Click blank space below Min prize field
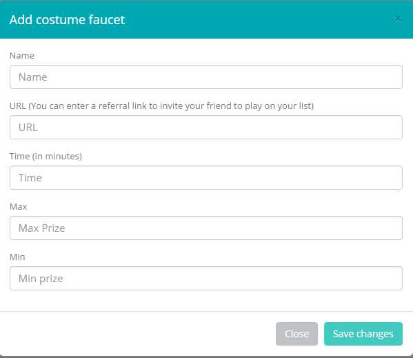This screenshot has width=413, height=358. [x=207, y=300]
